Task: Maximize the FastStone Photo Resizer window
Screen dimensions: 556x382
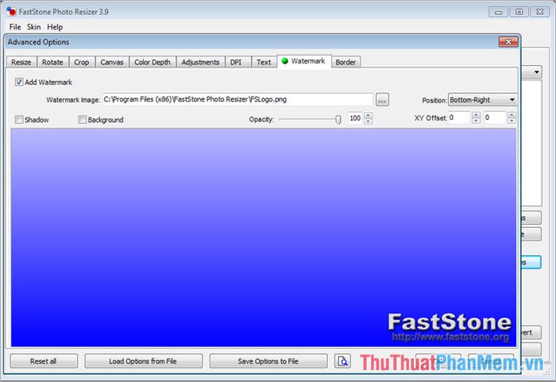Action: pyautogui.click(x=519, y=12)
